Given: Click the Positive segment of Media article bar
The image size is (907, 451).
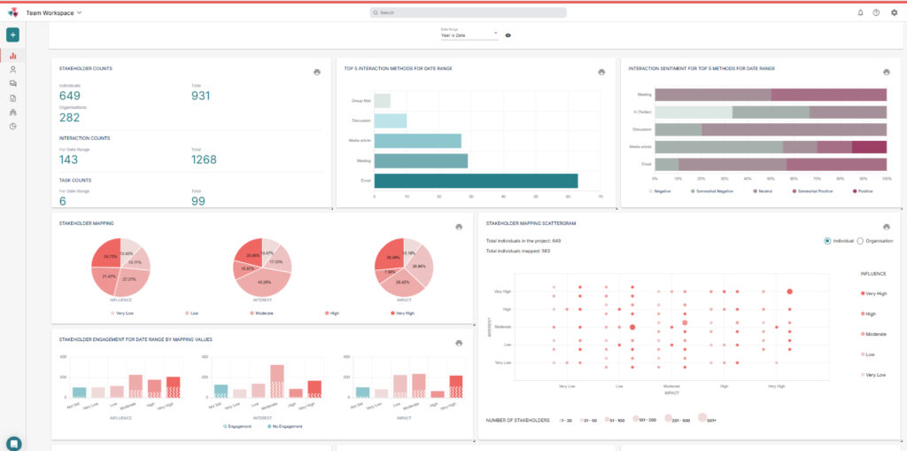Looking at the screenshot, I should pyautogui.click(x=869, y=147).
